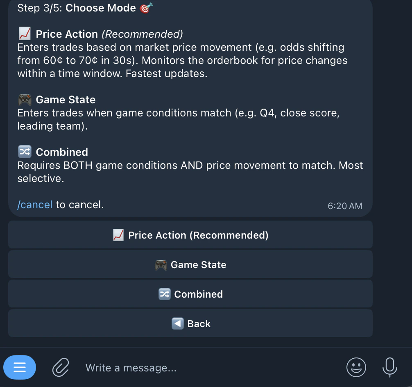Open the blue bot menu button
412x387 pixels.
click(x=20, y=367)
